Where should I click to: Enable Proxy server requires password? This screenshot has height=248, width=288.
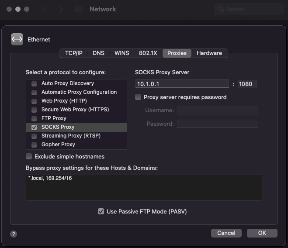pyautogui.click(x=138, y=97)
